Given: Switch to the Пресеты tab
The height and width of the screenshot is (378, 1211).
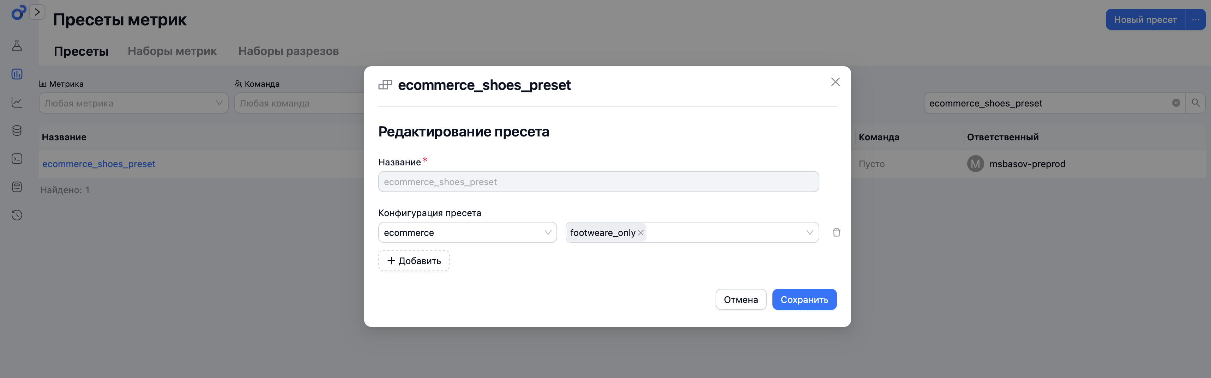Looking at the screenshot, I should coord(81,51).
